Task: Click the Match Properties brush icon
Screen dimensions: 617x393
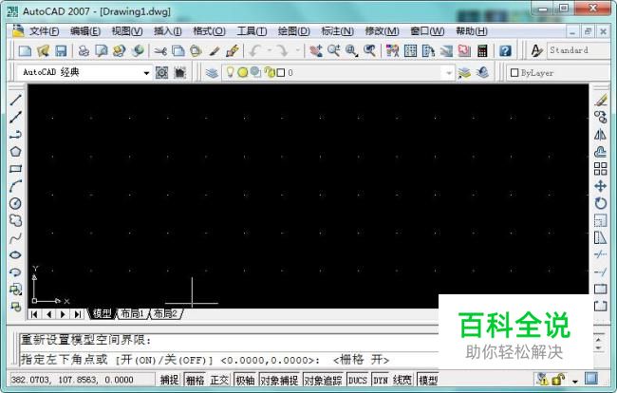Action: point(233,50)
